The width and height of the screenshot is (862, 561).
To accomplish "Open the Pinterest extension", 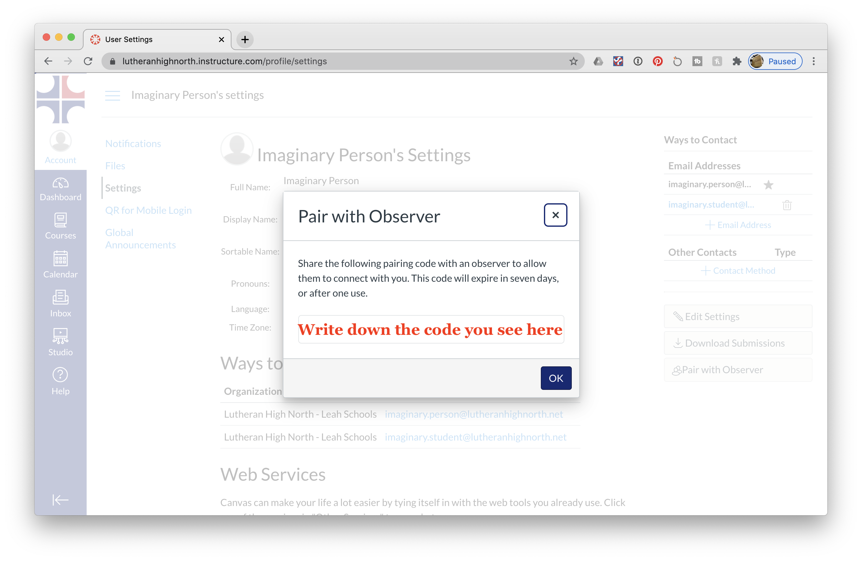I will (x=658, y=61).
